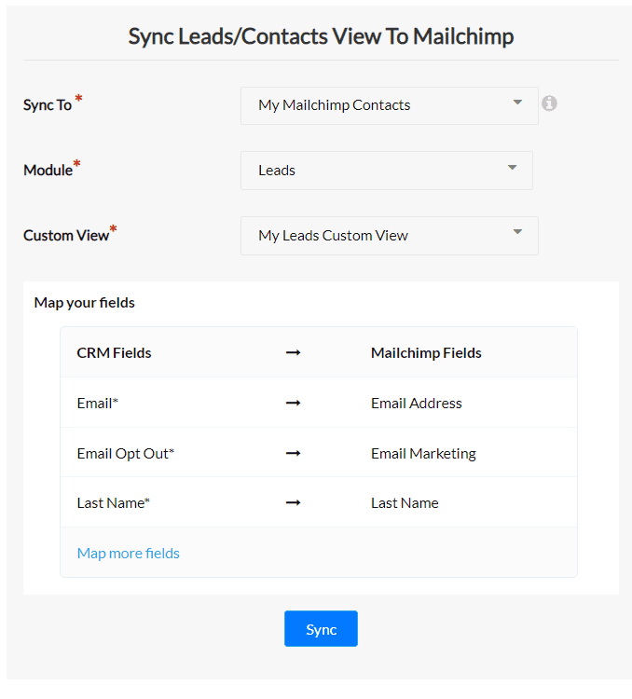Click the Map more fields link
The height and width of the screenshot is (699, 632).
tap(129, 554)
